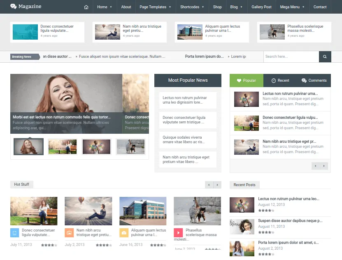This screenshot has width=342, height=260.
Task: Click previous arrow in Popular tab widget
Action: click(x=316, y=166)
